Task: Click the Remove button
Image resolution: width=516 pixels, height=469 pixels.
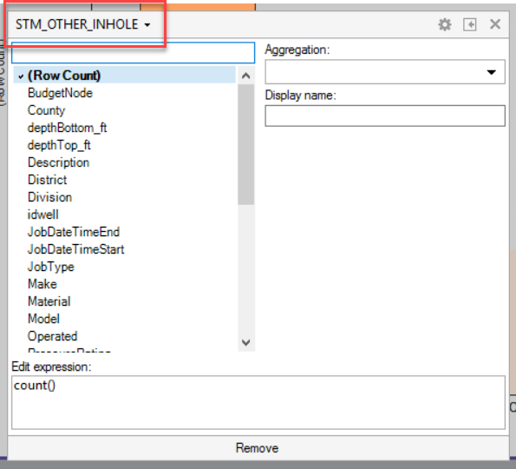Action: tap(258, 448)
